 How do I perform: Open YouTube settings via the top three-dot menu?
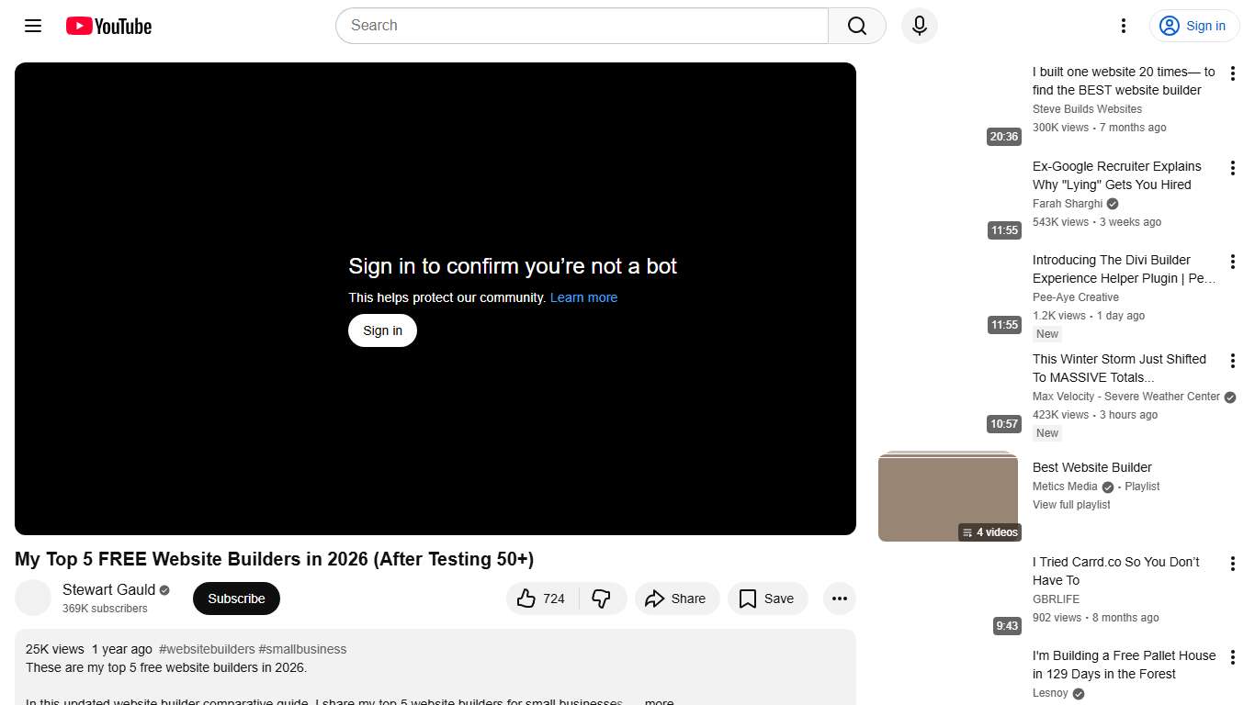(x=1123, y=26)
